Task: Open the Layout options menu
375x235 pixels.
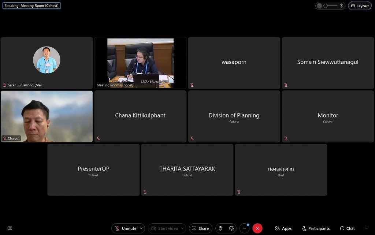Action: [x=360, y=6]
